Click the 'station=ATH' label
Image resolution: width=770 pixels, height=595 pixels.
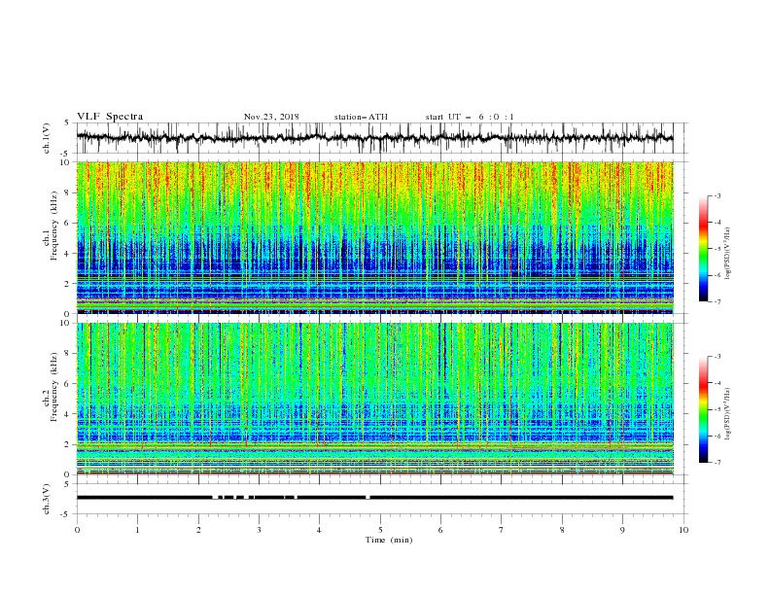click(361, 117)
